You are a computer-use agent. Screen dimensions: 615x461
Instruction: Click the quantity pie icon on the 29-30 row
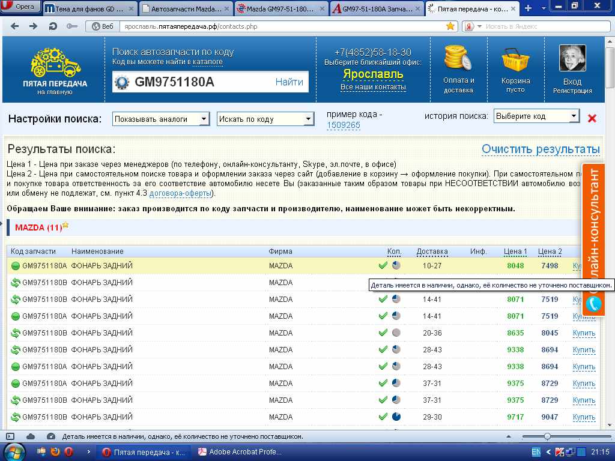[396, 417]
